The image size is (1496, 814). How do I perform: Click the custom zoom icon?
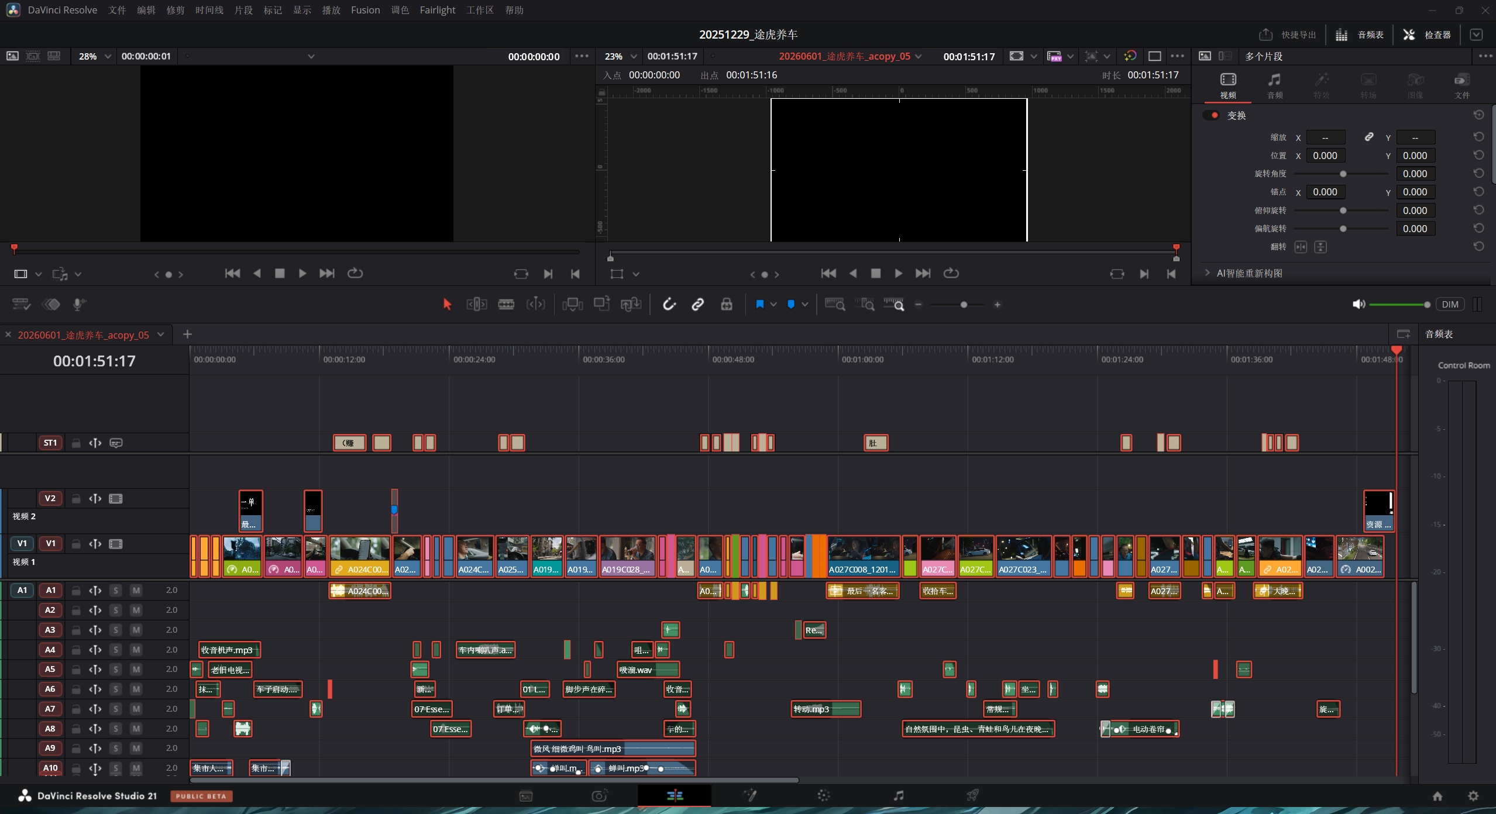click(x=893, y=304)
